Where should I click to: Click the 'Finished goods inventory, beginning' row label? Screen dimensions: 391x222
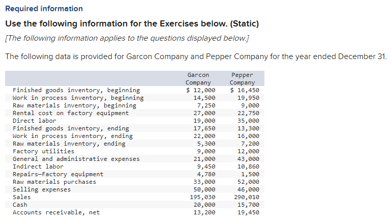pyautogui.click(x=76, y=90)
